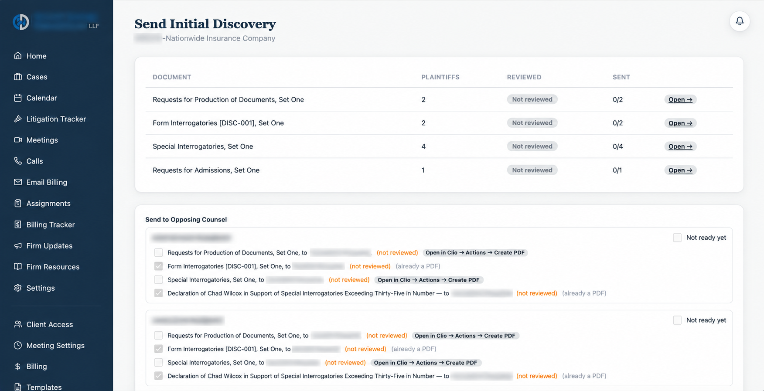Open Firm Updates via the megaphone icon

[18, 245]
